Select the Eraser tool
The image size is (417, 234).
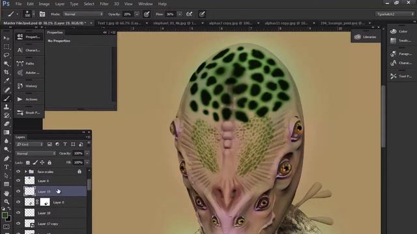pyautogui.click(x=7, y=123)
